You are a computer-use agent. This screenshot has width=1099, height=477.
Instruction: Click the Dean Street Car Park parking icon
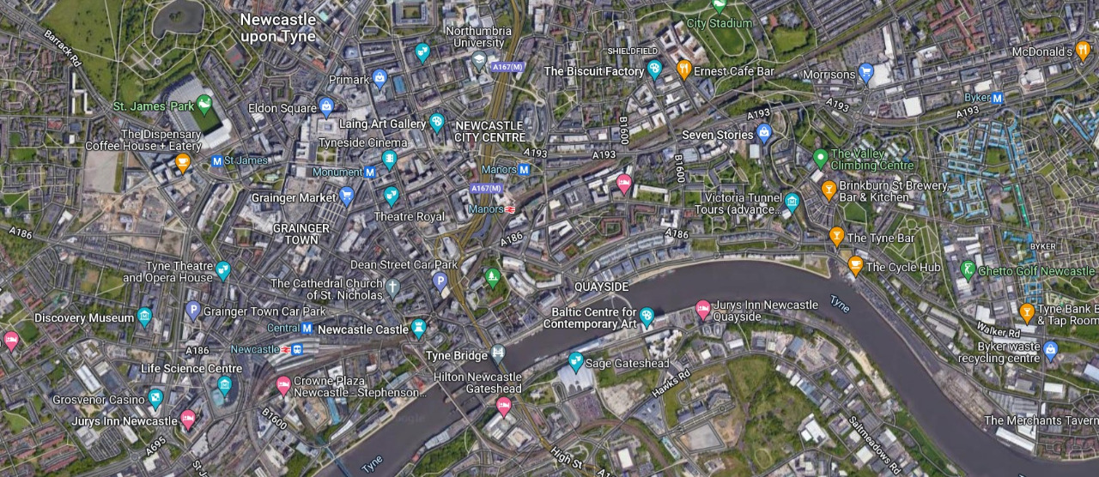click(440, 281)
